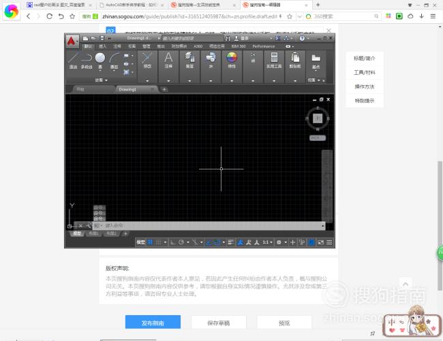The image size is (443, 341).
Task: Click the 保存草稿 save draft button
Action: point(219,322)
